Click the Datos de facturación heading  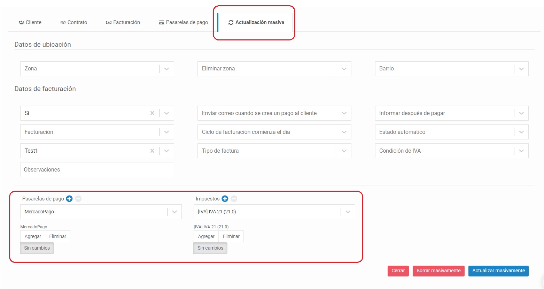45,89
